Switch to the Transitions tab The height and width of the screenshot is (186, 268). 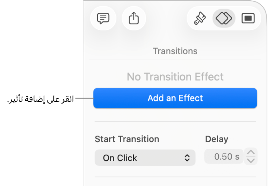click(175, 51)
